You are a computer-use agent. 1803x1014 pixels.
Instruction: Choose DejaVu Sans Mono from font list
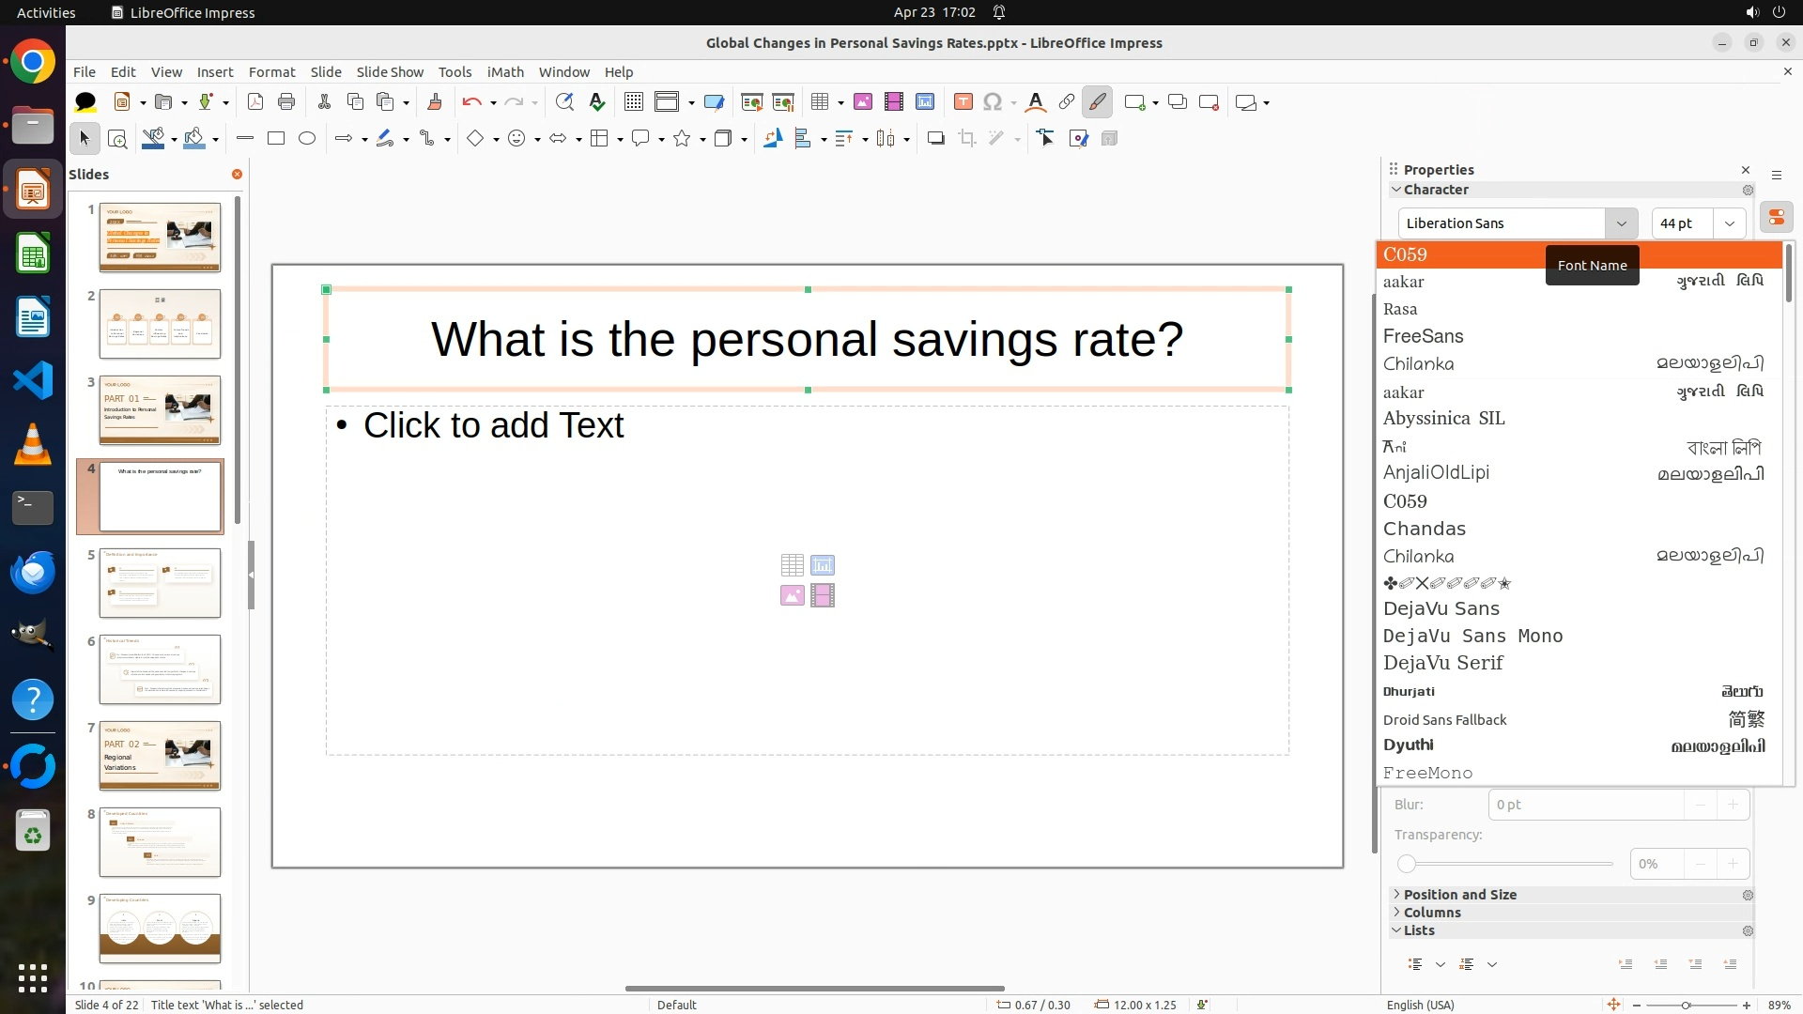[1472, 636]
